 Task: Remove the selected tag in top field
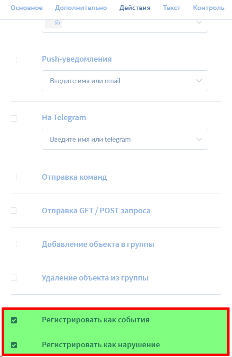point(57,23)
